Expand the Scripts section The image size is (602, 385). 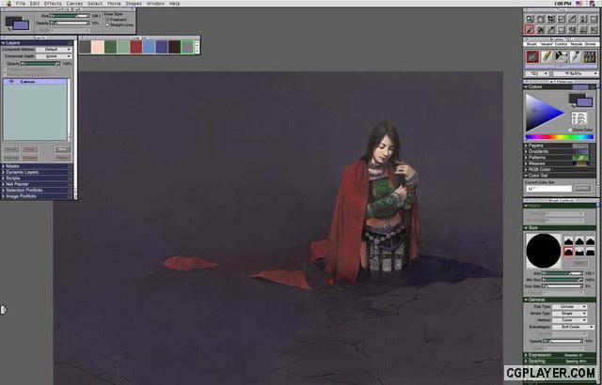3,178
